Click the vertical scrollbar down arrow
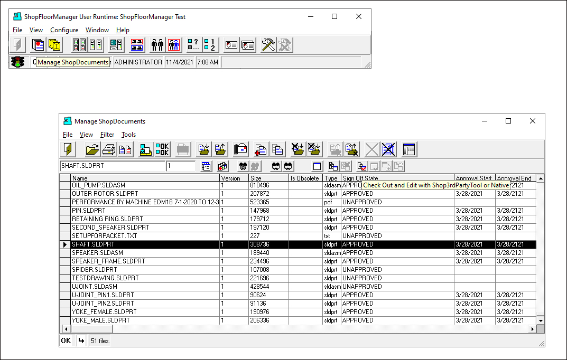The width and height of the screenshot is (567, 360). (540, 320)
